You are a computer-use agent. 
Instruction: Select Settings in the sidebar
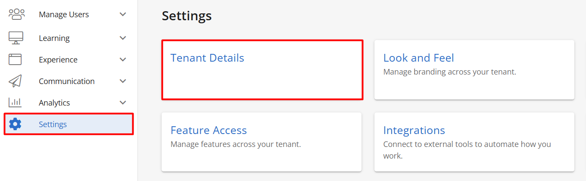[69, 124]
